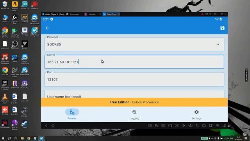
Task: Open Arduino IDE desktop icon
Action: [25, 5]
